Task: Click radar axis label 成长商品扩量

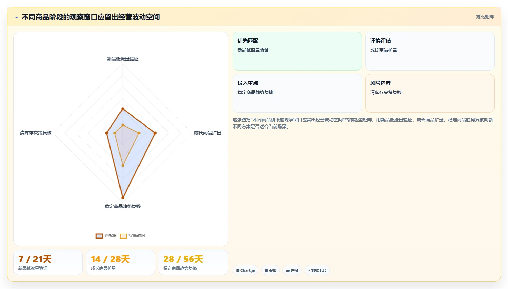Action: [x=207, y=133]
